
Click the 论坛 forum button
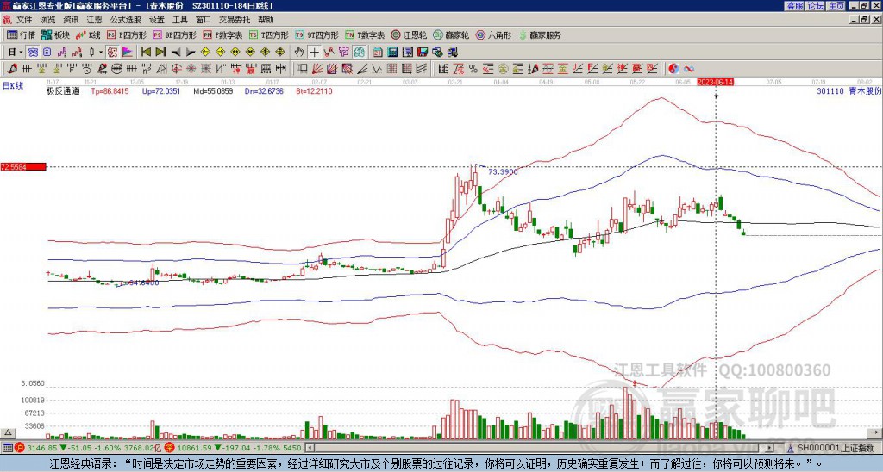pos(816,6)
